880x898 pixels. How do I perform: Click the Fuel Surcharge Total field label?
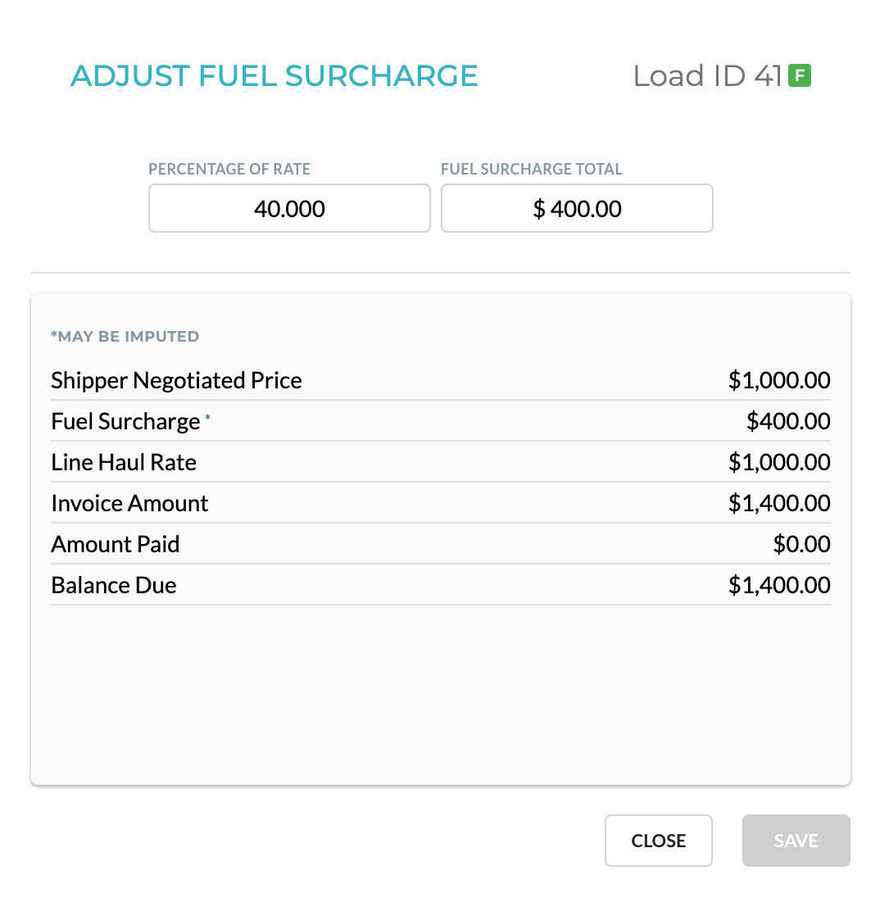(x=532, y=170)
